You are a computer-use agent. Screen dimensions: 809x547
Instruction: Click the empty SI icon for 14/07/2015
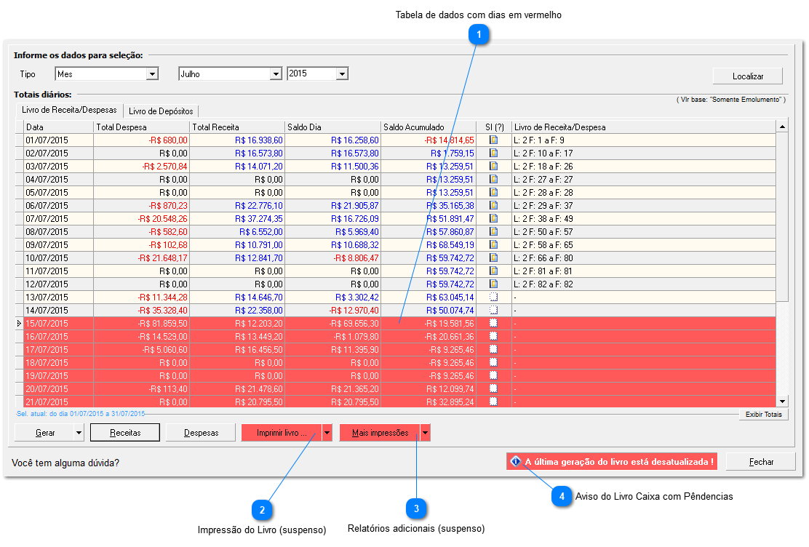point(494,310)
